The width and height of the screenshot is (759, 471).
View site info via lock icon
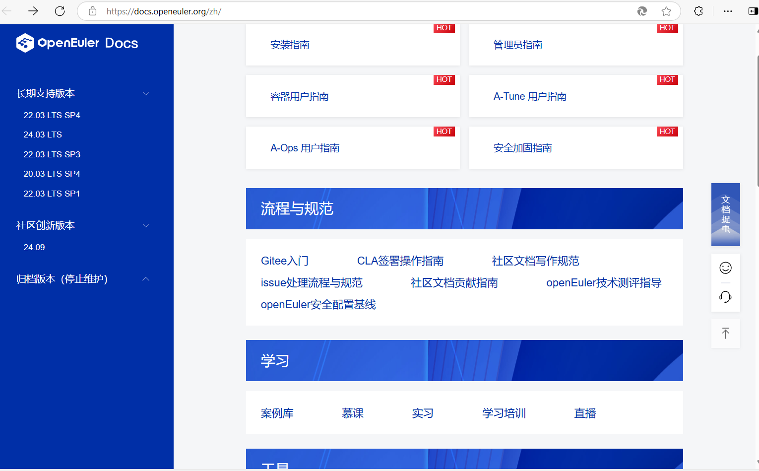pyautogui.click(x=93, y=11)
